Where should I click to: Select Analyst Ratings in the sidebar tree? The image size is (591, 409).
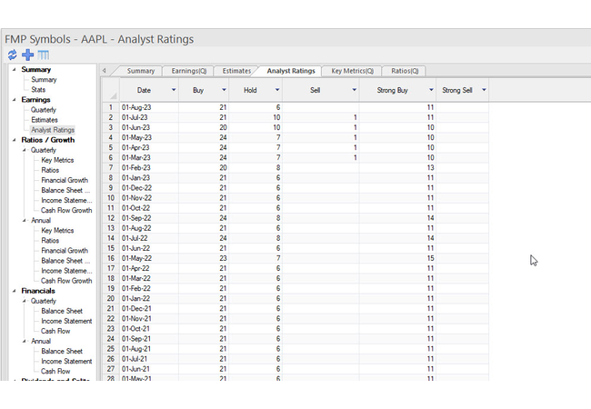(53, 130)
